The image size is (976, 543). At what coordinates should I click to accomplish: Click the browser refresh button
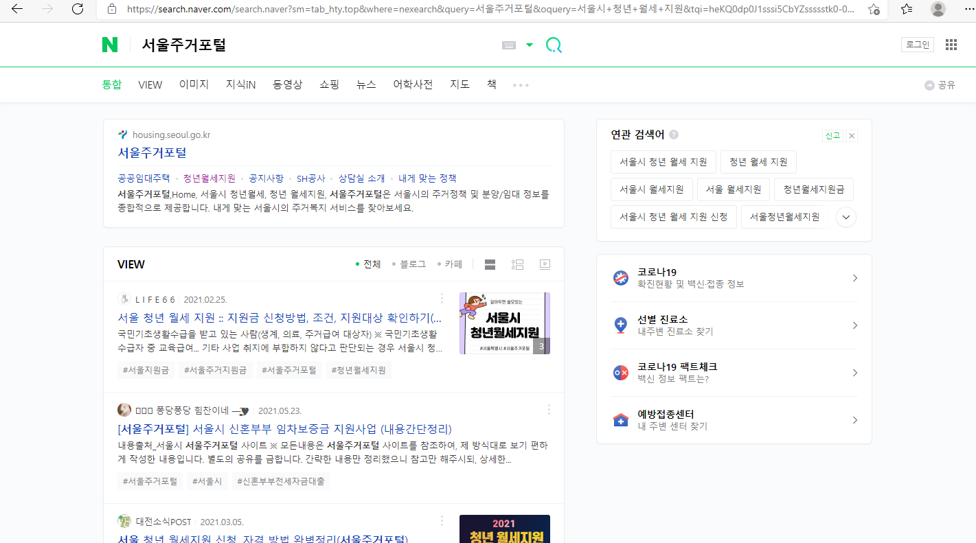pyautogui.click(x=78, y=9)
